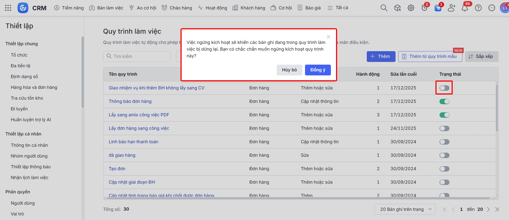The height and width of the screenshot is (220, 509).
Task: Click the add user icon
Action: pyautogui.click(x=451, y=8)
